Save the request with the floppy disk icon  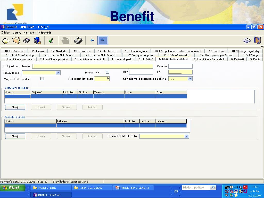(27, 40)
